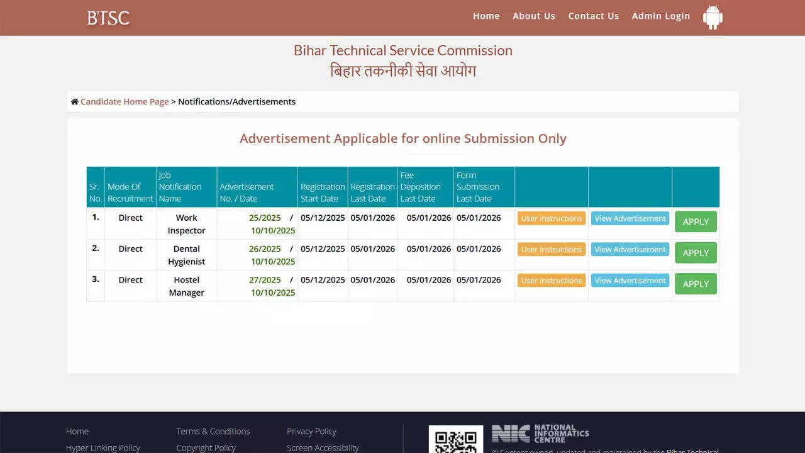
Task: Apply for the Hostel Manager post
Action: pyautogui.click(x=696, y=284)
